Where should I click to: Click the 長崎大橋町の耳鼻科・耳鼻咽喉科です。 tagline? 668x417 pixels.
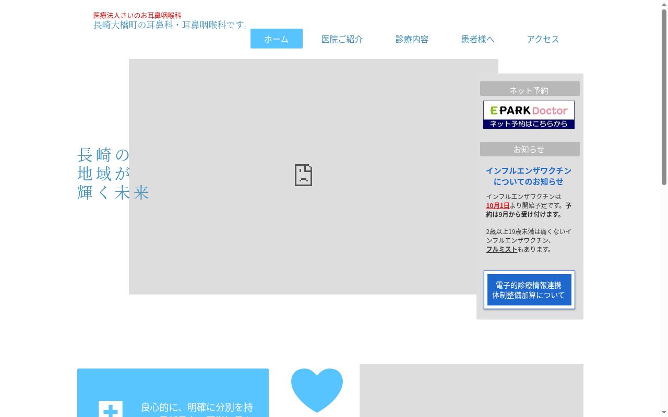[172, 25]
